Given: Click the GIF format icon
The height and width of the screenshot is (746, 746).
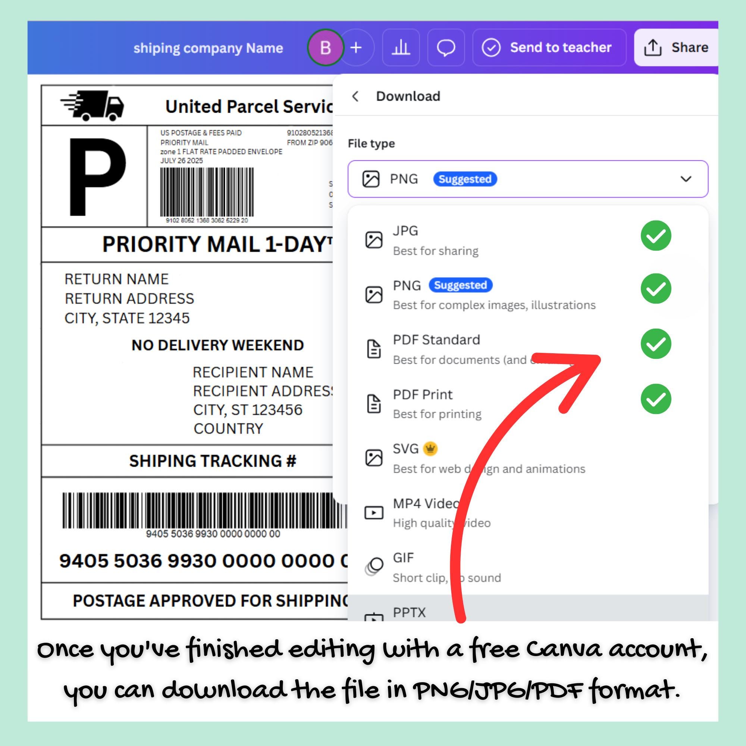Looking at the screenshot, I should click(x=374, y=567).
